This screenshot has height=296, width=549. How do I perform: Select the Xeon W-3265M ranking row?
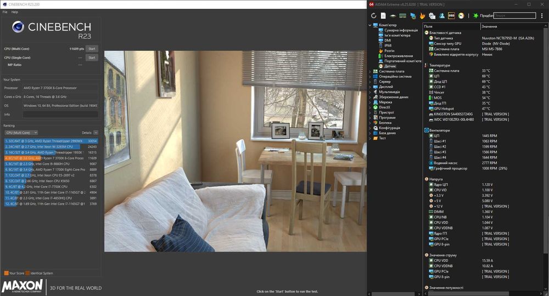tap(51, 147)
